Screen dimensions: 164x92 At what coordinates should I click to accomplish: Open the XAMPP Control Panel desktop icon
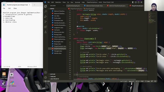pos(4,76)
